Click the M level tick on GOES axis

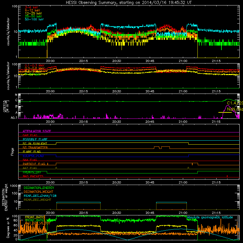click(16, 95)
